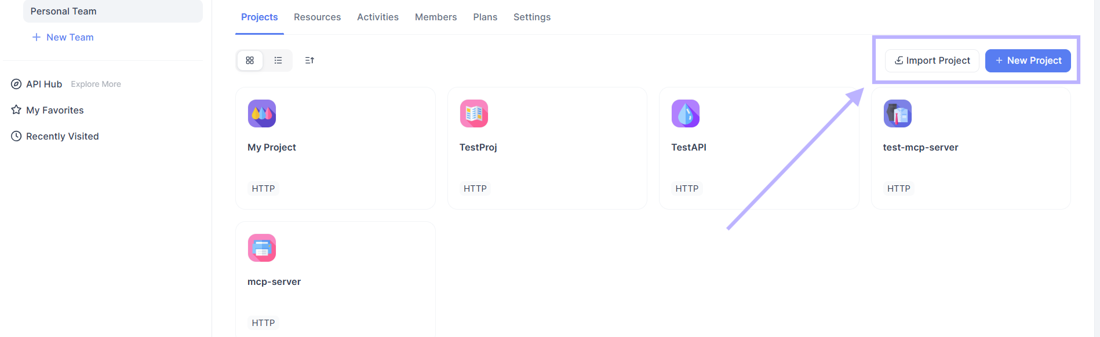The width and height of the screenshot is (1100, 337).
Task: Click the Import Project button
Action: click(932, 61)
